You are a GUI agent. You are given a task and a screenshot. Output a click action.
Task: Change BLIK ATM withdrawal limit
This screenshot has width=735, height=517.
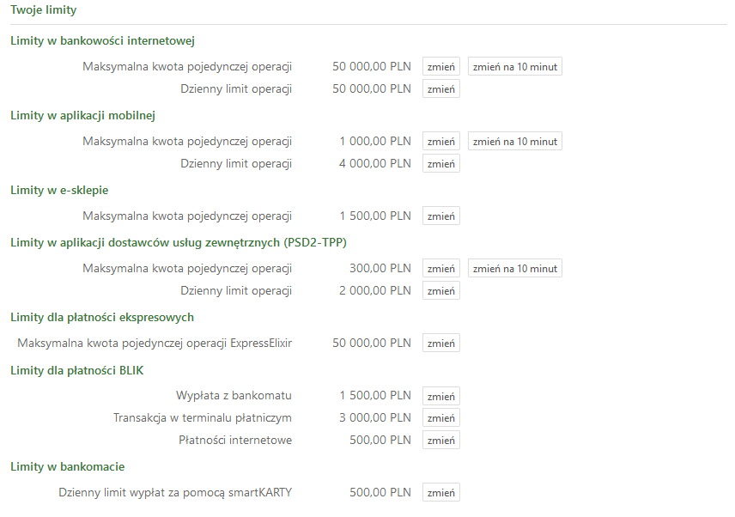(440, 396)
